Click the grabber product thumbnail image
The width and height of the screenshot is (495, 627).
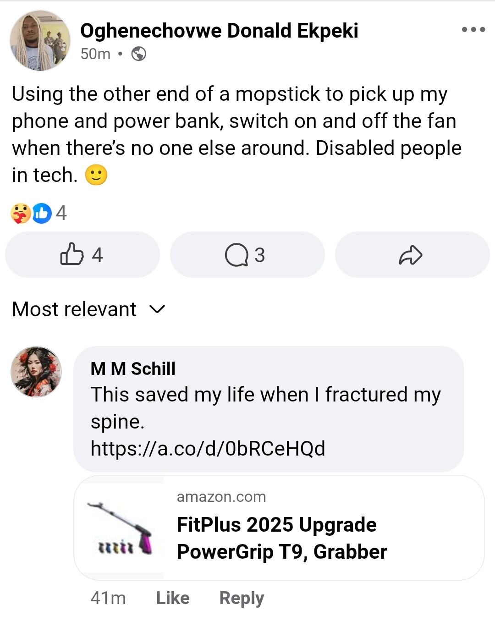click(x=119, y=528)
